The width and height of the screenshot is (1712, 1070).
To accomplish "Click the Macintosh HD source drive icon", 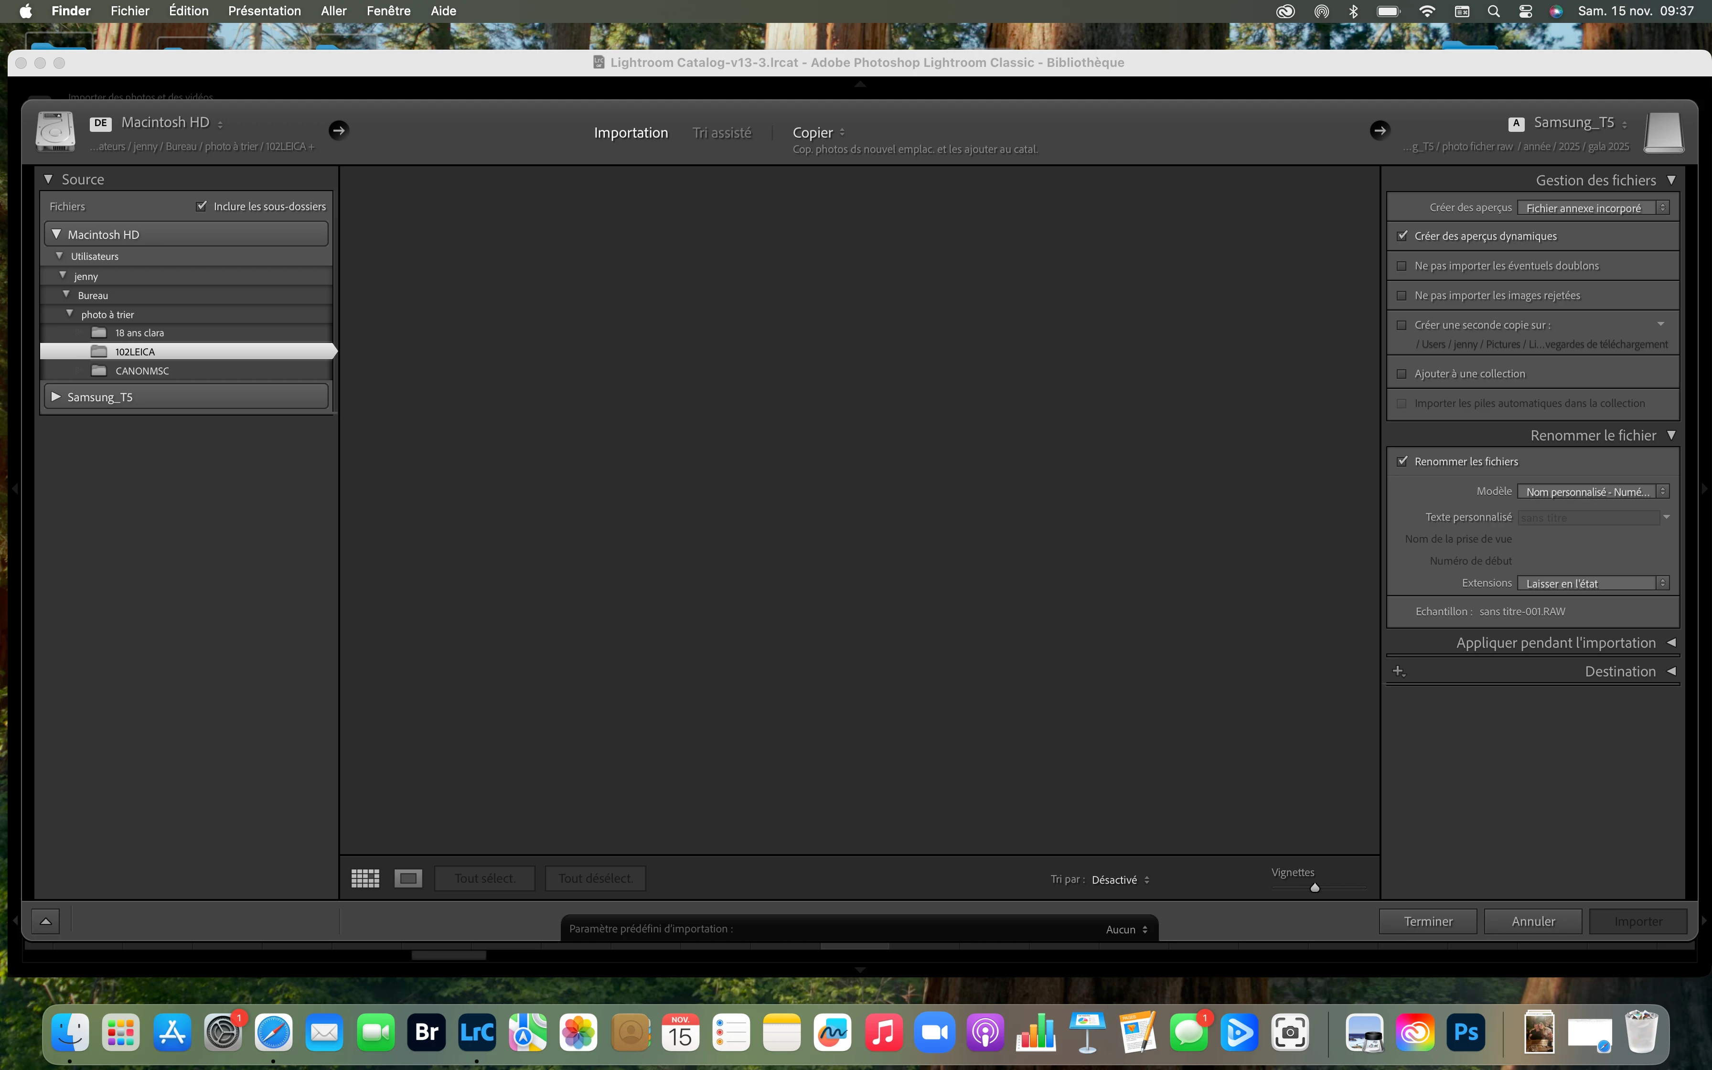I will [56, 132].
